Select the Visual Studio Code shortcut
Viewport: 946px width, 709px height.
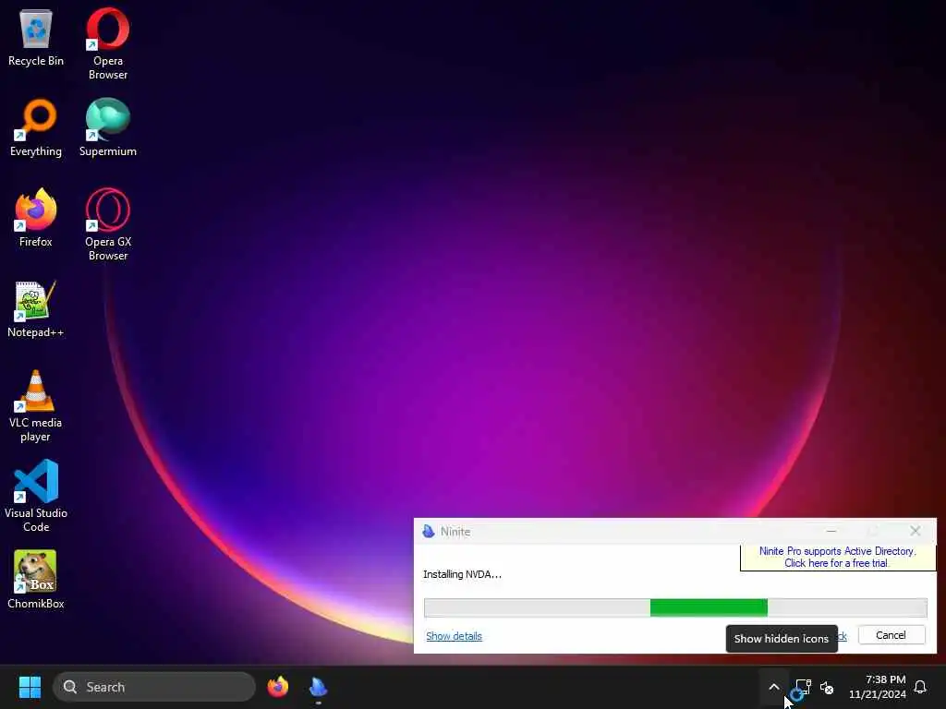coord(36,496)
